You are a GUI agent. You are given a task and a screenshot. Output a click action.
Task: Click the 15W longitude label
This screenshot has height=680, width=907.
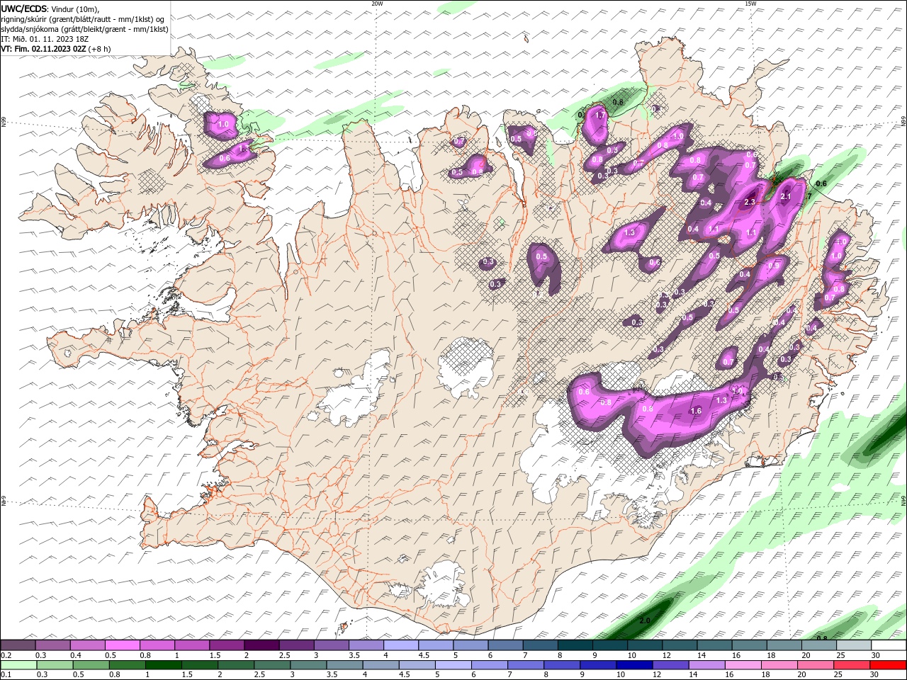coord(750,4)
